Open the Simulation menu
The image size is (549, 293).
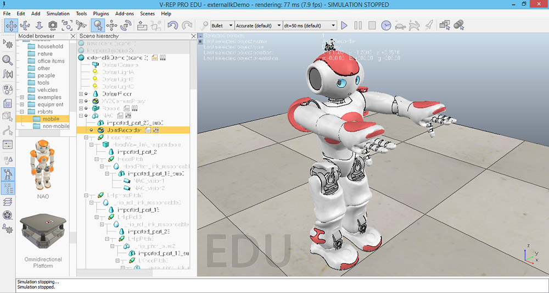coord(58,14)
